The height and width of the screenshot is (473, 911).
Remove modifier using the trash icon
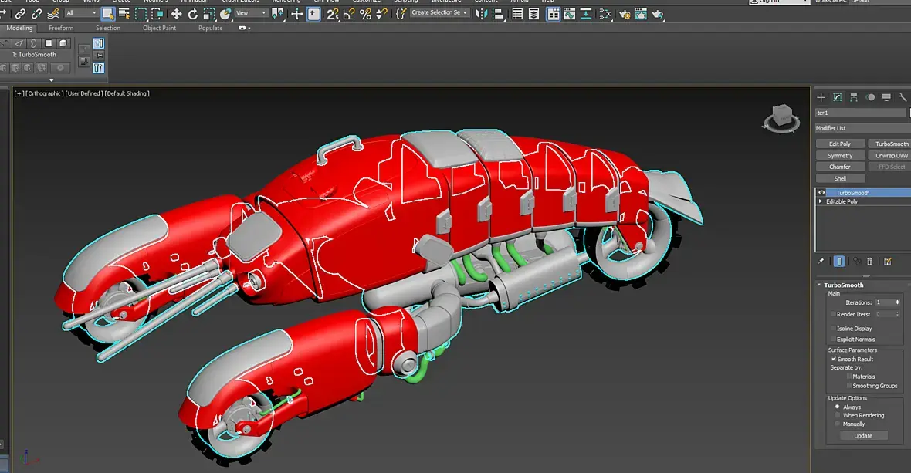869,262
